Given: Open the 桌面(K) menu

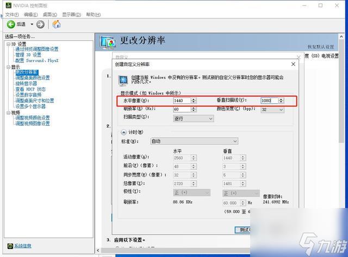Looking at the screenshot, I should pyautogui.click(x=49, y=15).
